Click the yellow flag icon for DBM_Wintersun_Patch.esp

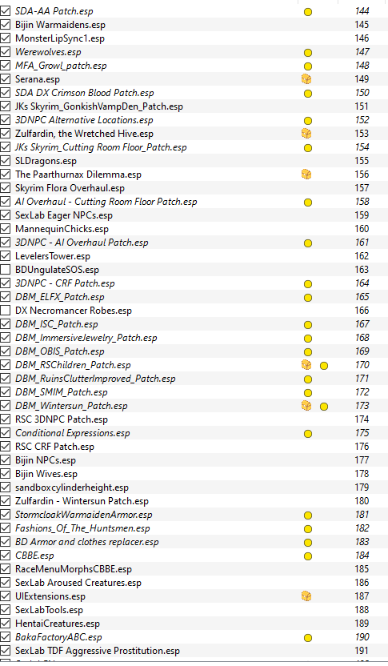pyautogui.click(x=324, y=406)
